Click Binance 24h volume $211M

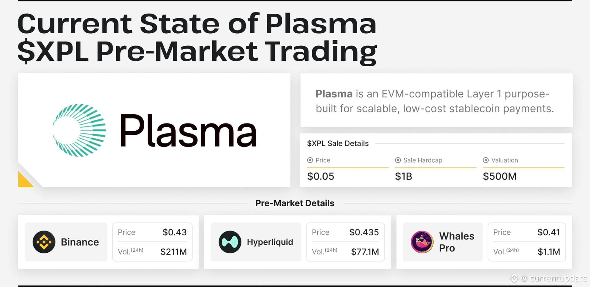coord(173,252)
